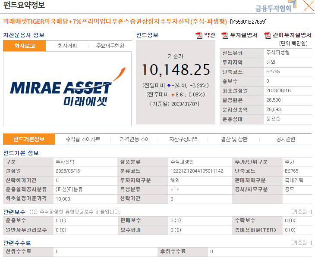The image size is (315, 257).
Task: Click the 설정원본 value 26,500
Action: pyautogui.click(x=274, y=100)
